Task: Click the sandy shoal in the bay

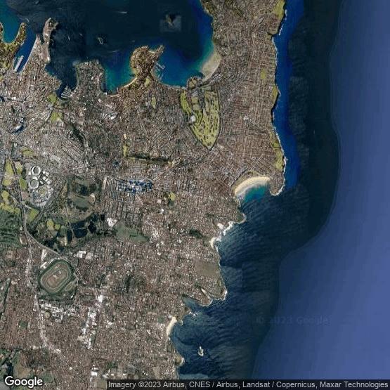Action: pos(211,64)
